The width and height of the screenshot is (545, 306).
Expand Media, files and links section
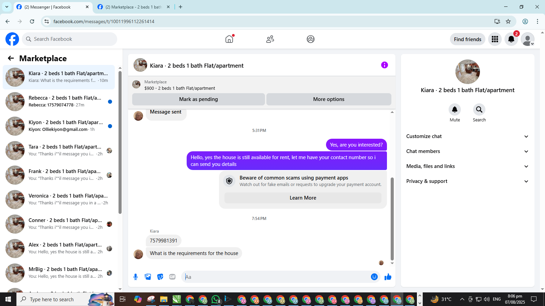tap(467, 166)
